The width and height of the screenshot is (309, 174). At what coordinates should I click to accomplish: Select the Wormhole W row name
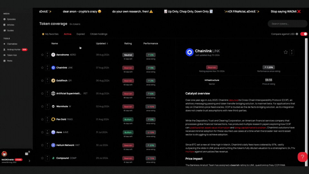pyautogui.click(x=64, y=106)
